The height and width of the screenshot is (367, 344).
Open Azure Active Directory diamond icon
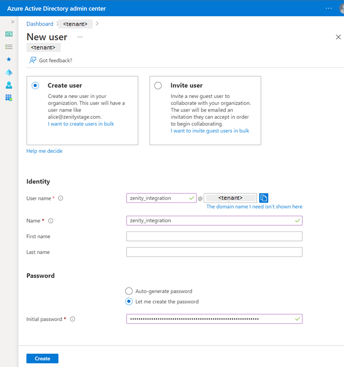[x=9, y=72]
